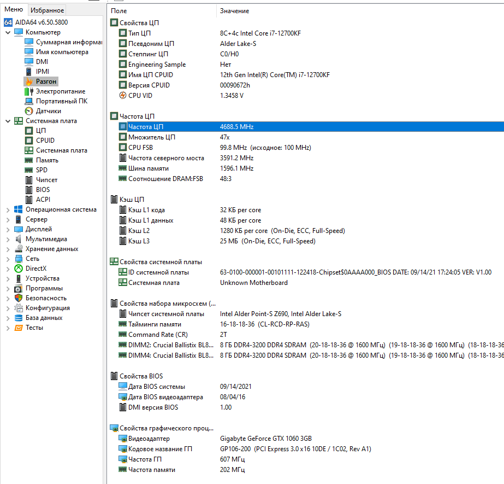This screenshot has height=484, width=504.
Task: Expand the Устройства tree node
Action: pyautogui.click(x=8, y=279)
